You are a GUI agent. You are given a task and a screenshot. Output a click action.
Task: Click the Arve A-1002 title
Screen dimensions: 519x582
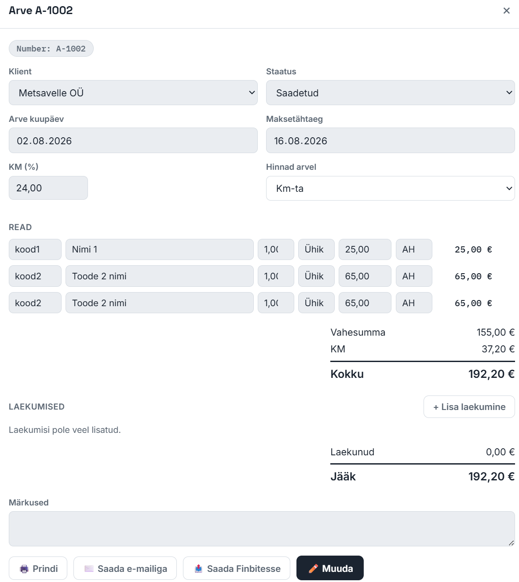click(x=41, y=11)
